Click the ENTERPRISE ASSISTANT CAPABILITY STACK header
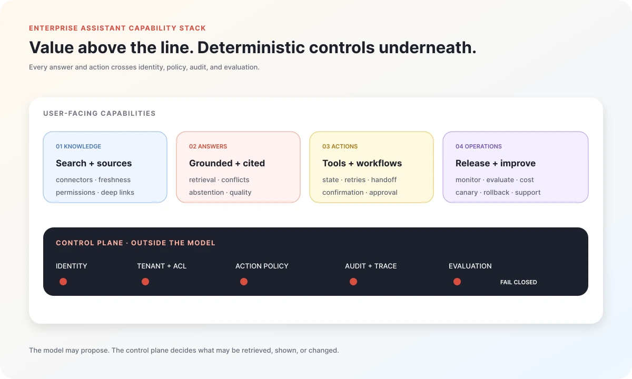Screen dimensions: 632x379 (117, 28)
